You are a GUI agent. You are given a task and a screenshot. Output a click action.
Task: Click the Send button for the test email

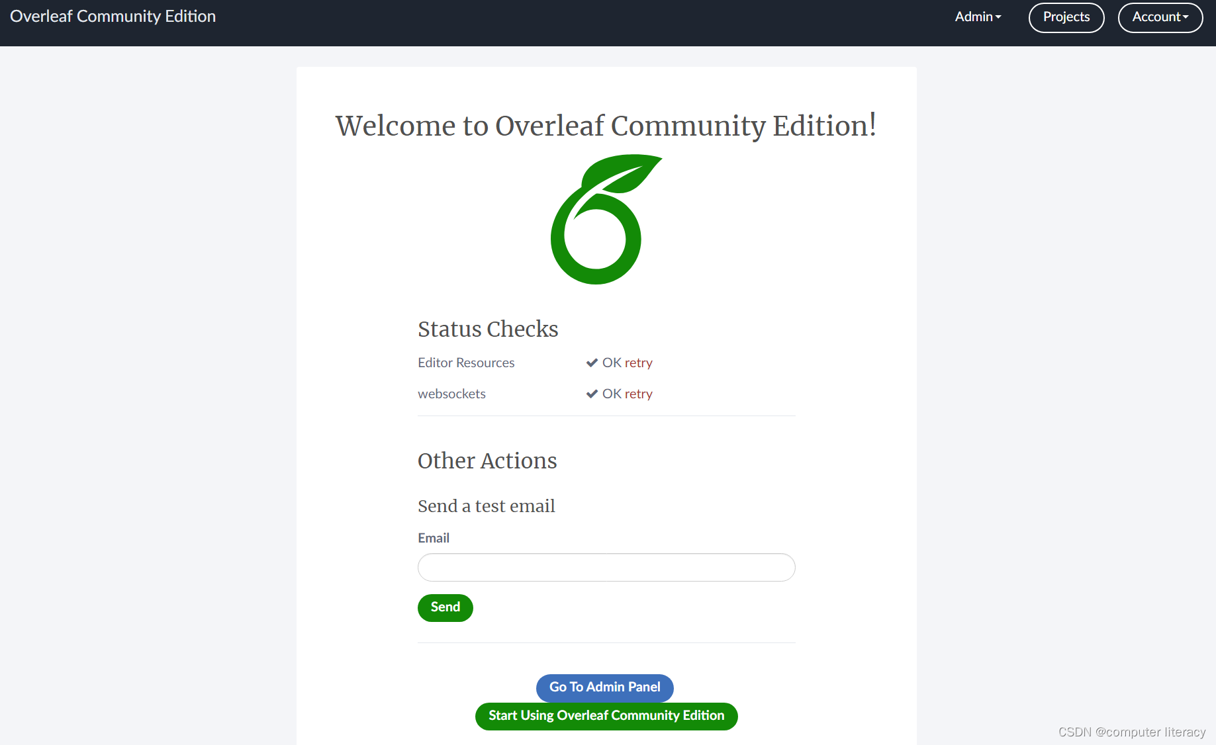pos(445,607)
